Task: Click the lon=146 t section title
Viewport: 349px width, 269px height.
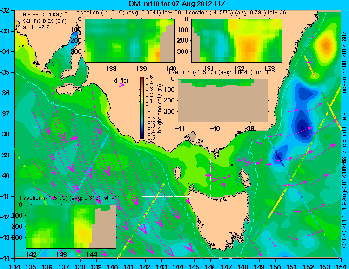Action: coord(222,72)
